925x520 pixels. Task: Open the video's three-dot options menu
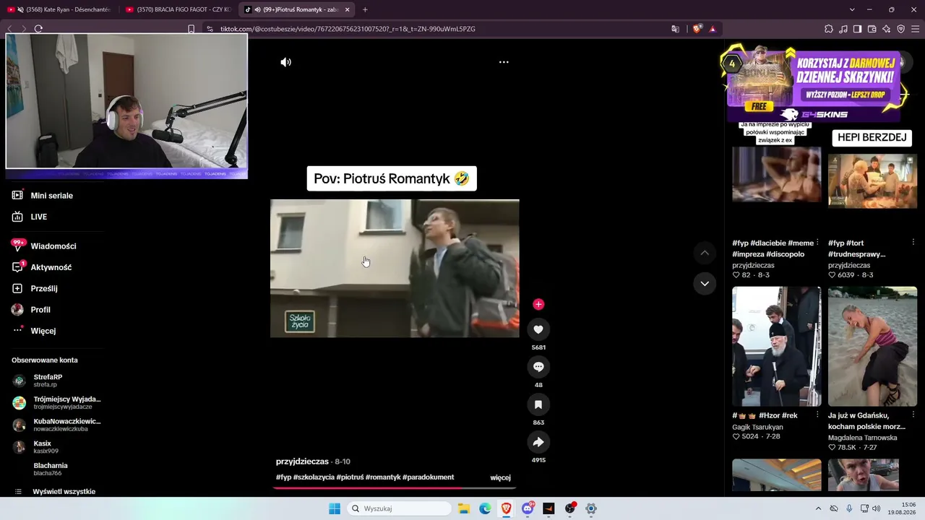504,62
